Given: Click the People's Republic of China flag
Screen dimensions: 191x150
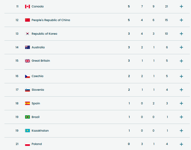Looking at the screenshot, I should coord(27,20).
